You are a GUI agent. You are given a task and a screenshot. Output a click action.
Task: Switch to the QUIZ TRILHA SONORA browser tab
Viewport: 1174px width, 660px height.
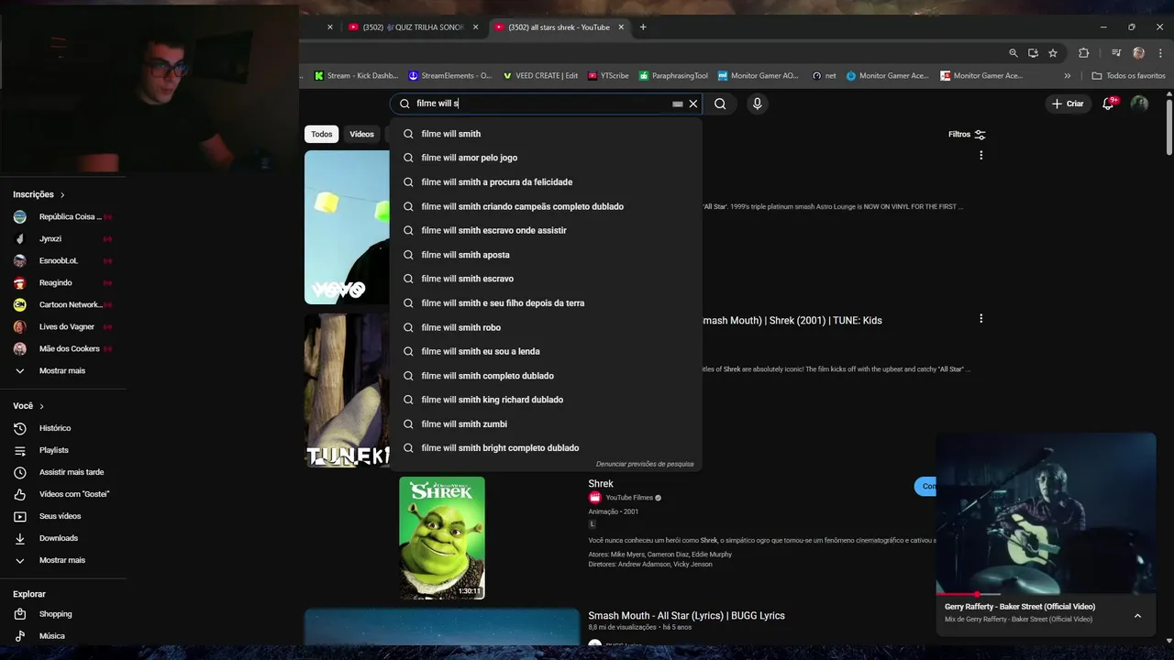[414, 27]
